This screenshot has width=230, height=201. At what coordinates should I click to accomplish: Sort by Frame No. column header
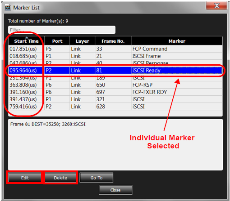point(113,41)
